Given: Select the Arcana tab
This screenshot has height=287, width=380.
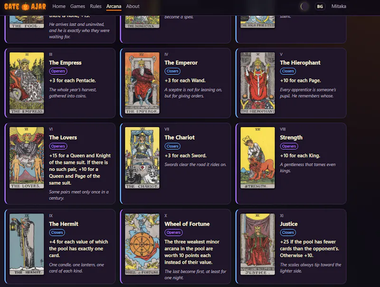Looking at the screenshot, I should (x=114, y=6).
